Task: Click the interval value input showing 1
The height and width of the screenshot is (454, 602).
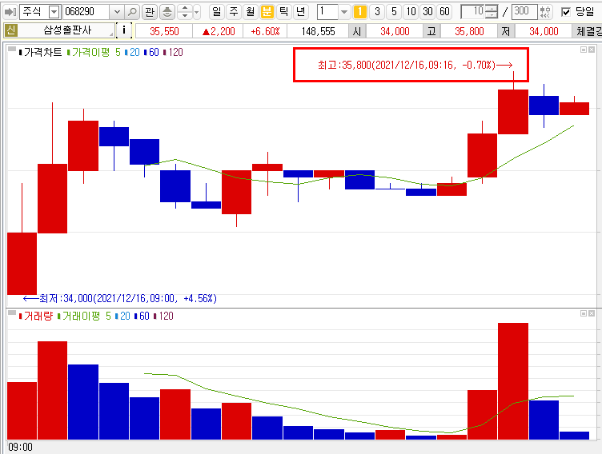Action: (x=327, y=12)
